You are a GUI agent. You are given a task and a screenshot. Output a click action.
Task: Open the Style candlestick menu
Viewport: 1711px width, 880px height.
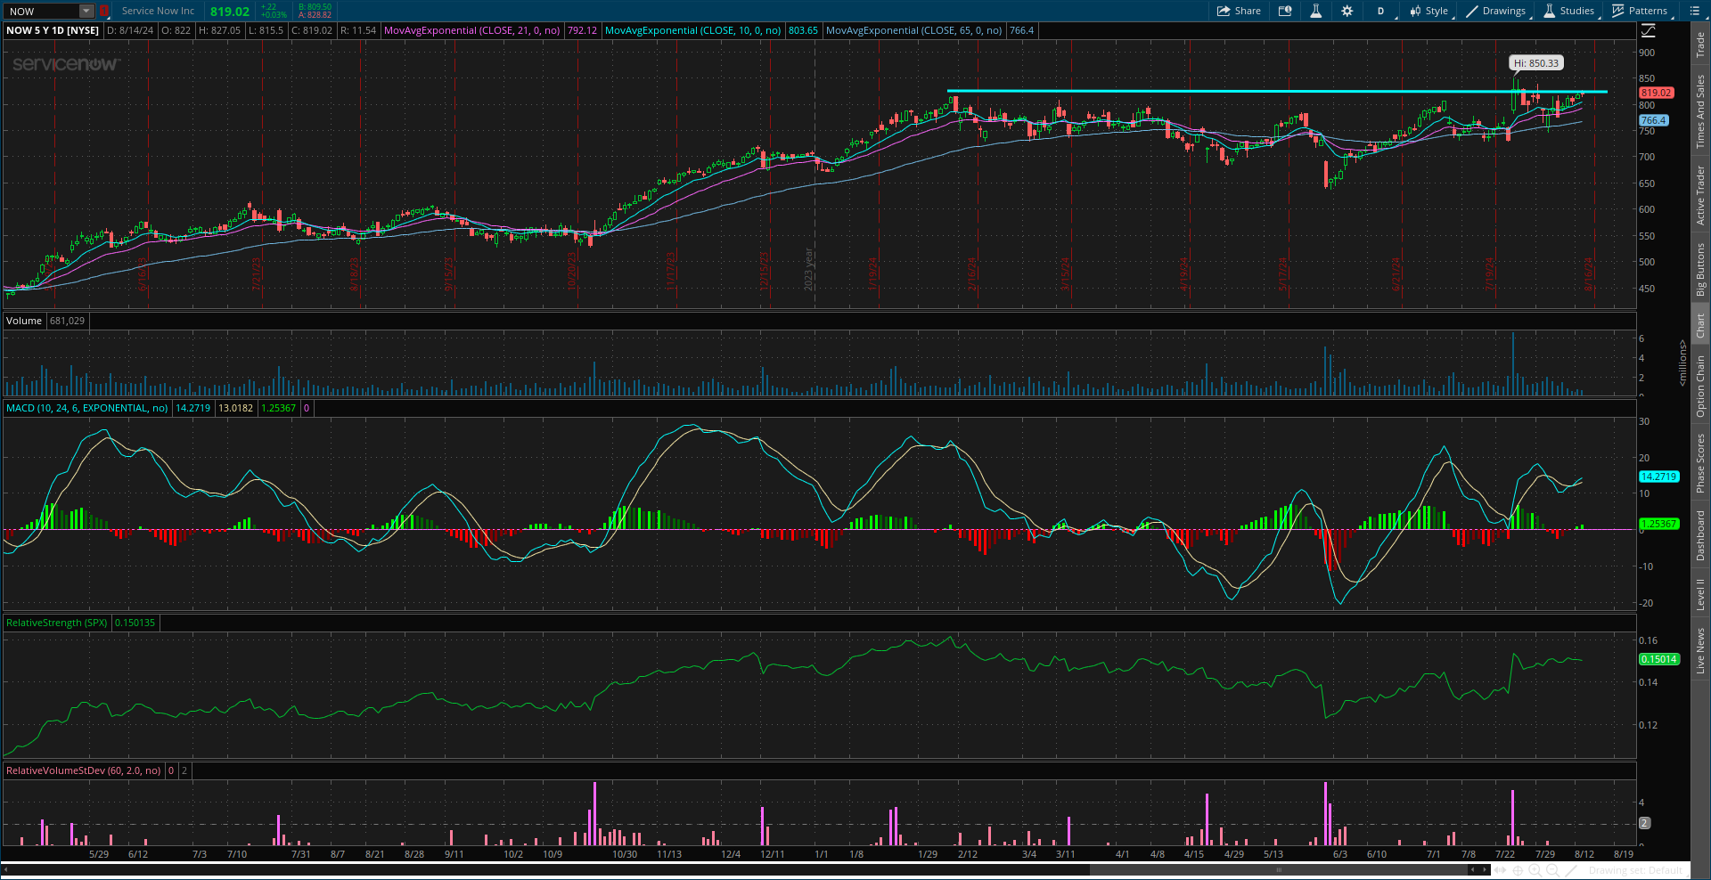(1429, 11)
